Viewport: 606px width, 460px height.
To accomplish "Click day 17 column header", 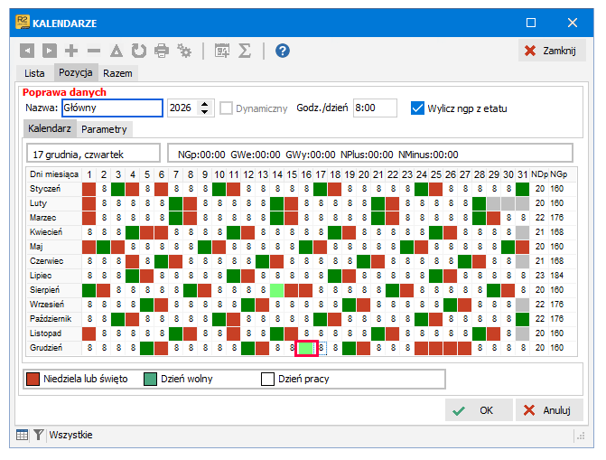I will 321,174.
